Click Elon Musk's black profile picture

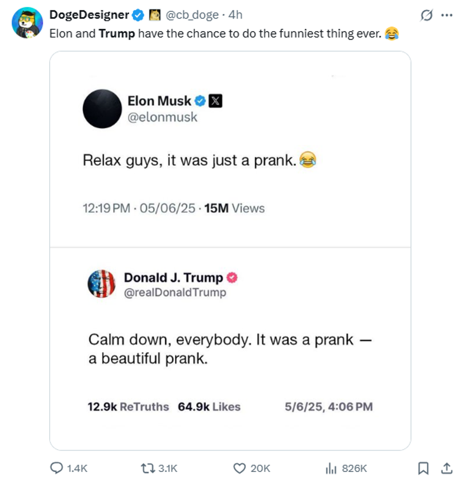(102, 109)
